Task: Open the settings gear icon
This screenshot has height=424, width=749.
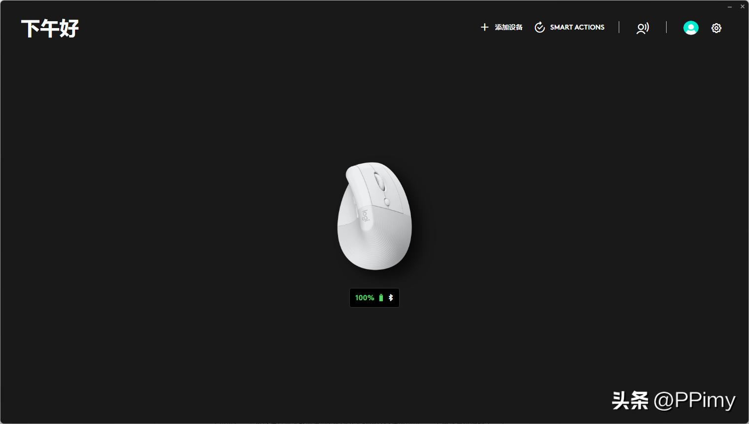Action: (x=716, y=28)
